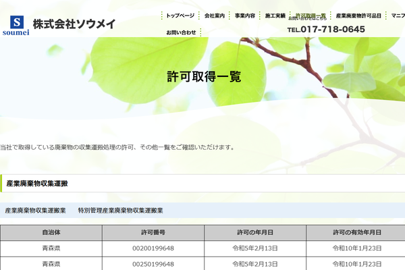Click the お問い合わせ navigation link
This screenshot has width=405, height=270.
[181, 32]
